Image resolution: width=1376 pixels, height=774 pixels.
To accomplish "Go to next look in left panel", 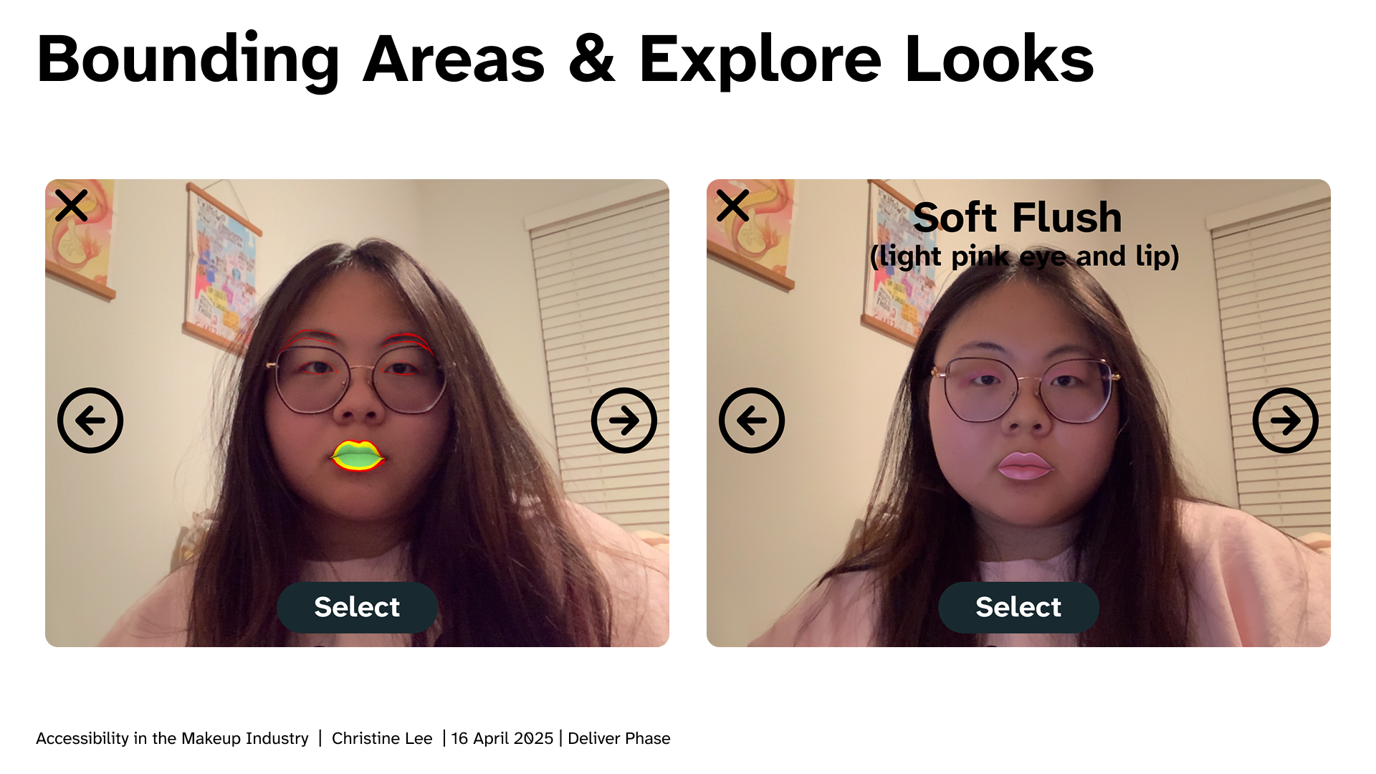I will 624,421.
